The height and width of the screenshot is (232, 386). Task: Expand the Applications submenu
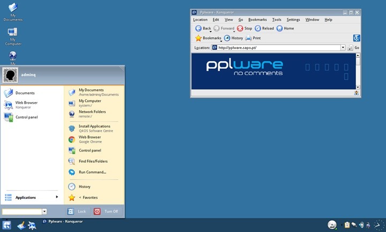pyautogui.click(x=32, y=197)
